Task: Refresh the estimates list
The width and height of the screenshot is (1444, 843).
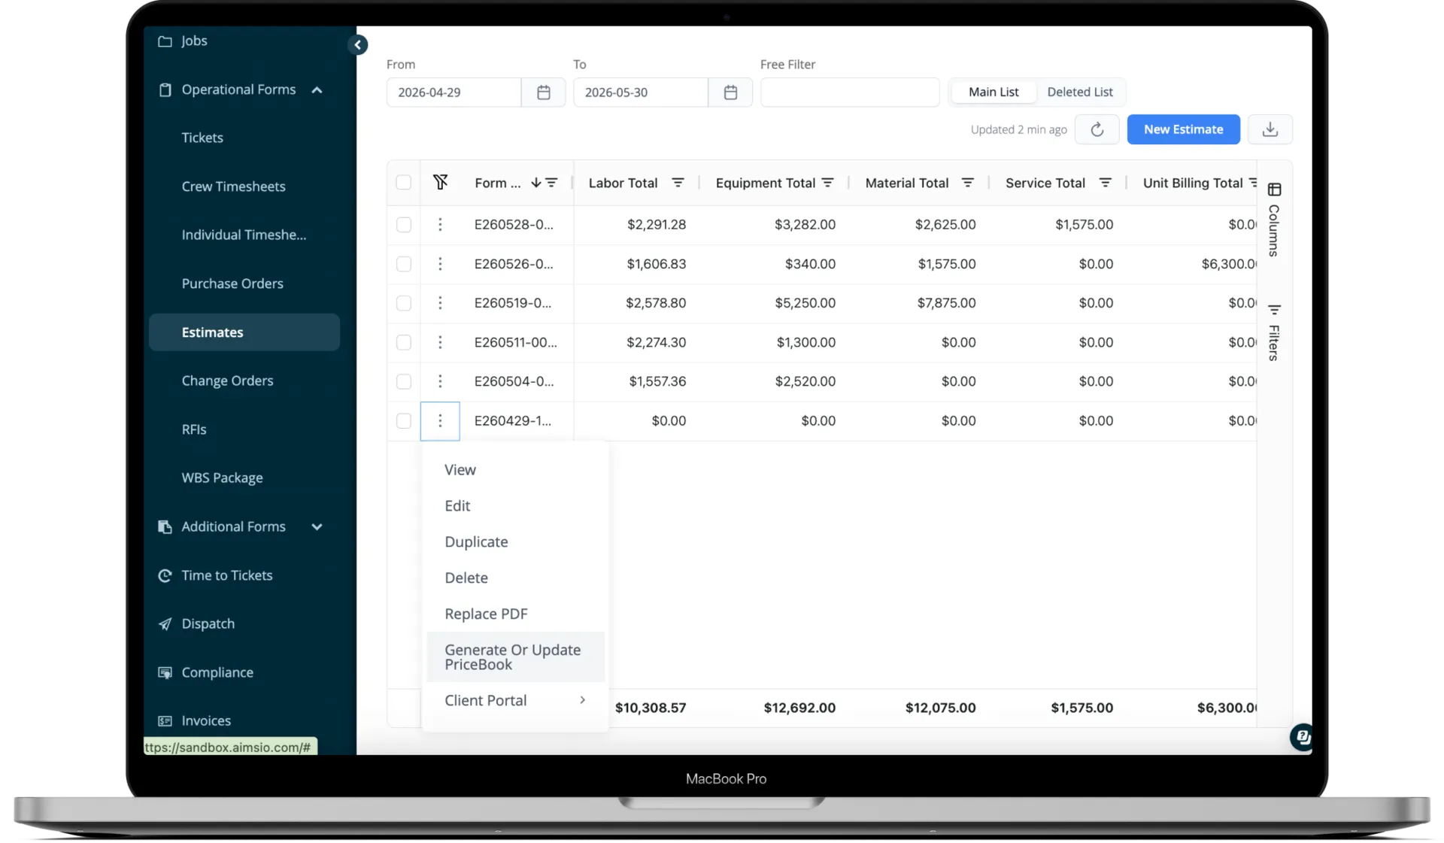Action: coord(1097,129)
